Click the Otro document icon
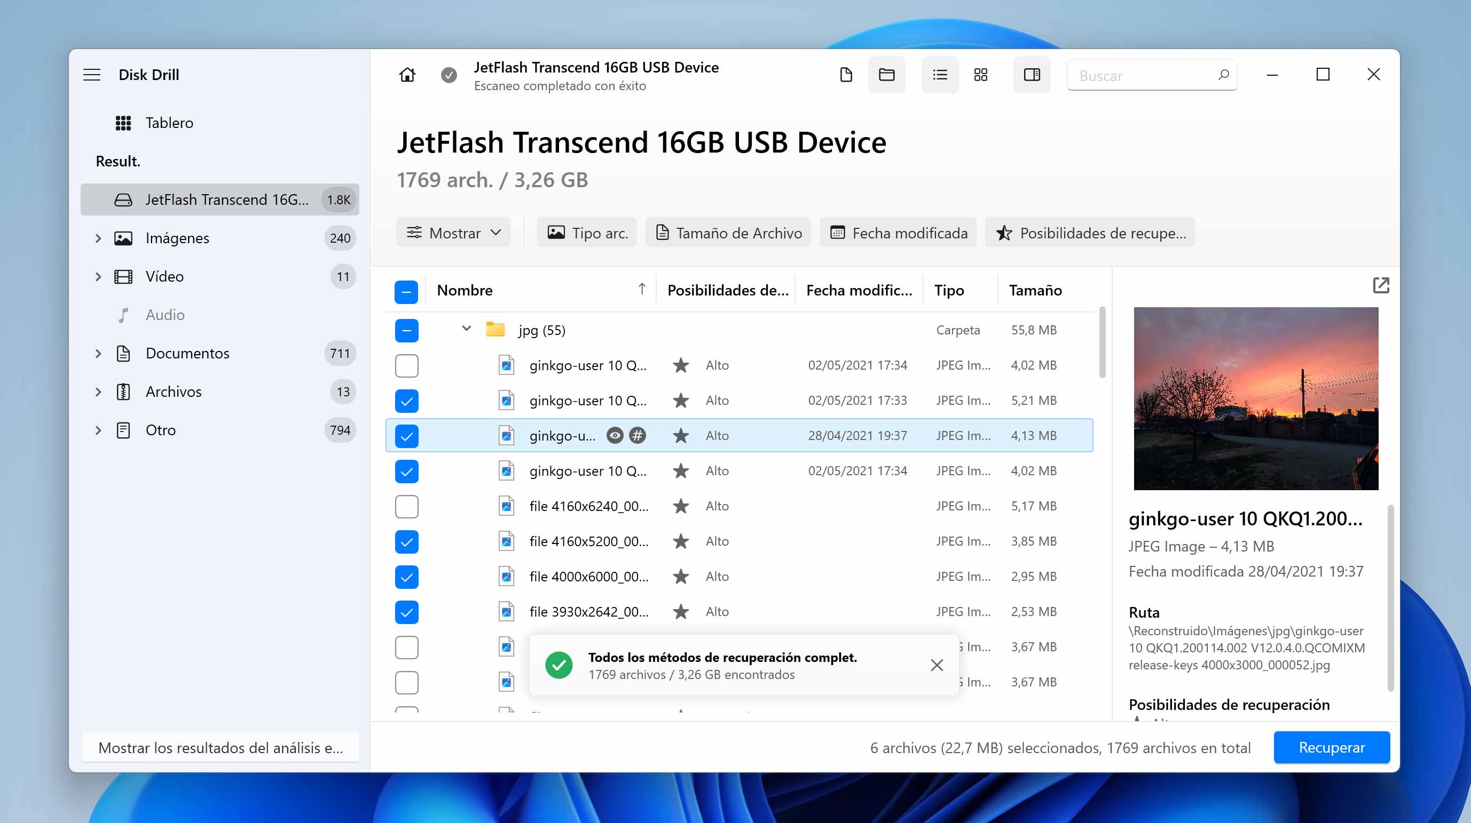Viewport: 1471px width, 823px height. (123, 430)
